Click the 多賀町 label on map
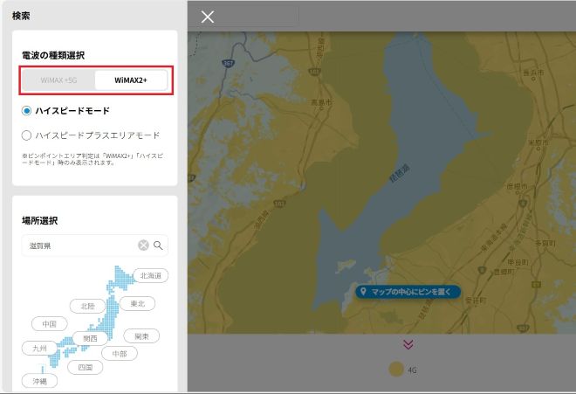The width and height of the screenshot is (576, 394). (x=545, y=243)
